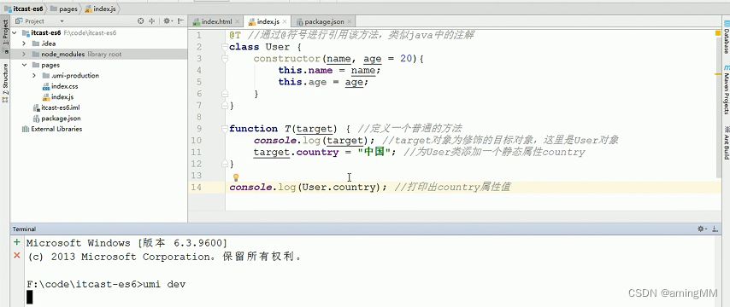Switch to the package.json tab
Image resolution: width=730 pixels, height=307 pixels.
(324, 21)
